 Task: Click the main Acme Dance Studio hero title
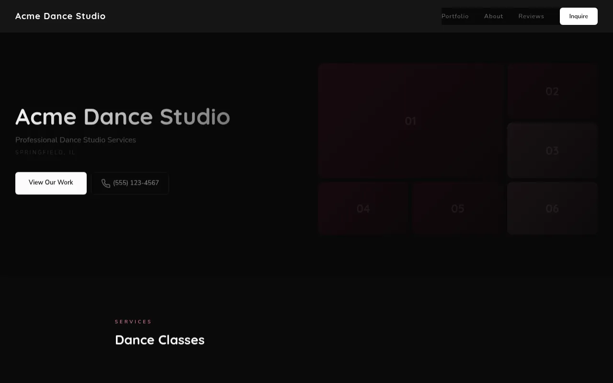click(x=123, y=116)
